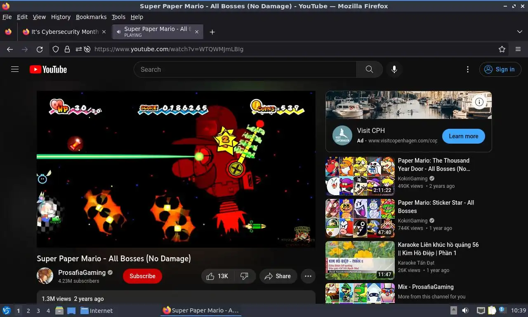Open YouTube settings three-dot menu
The width and height of the screenshot is (528, 317).
coord(467,69)
